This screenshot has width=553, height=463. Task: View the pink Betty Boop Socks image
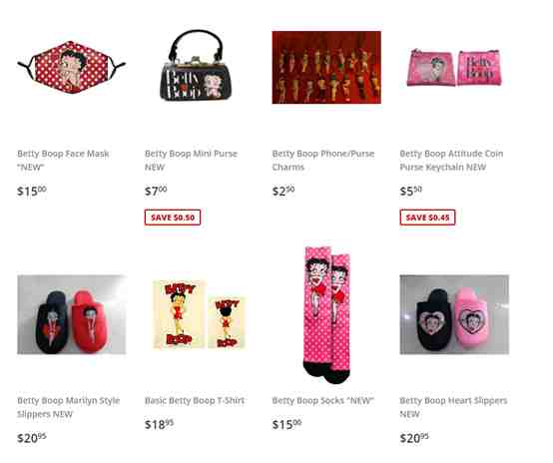[327, 315]
